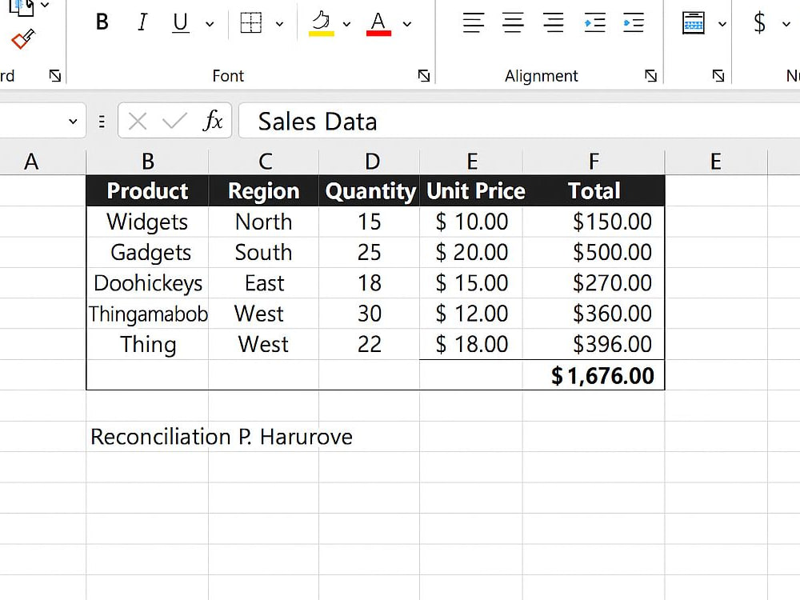The image size is (800, 600).
Task: Click the Format Painter brush
Action: (23, 38)
